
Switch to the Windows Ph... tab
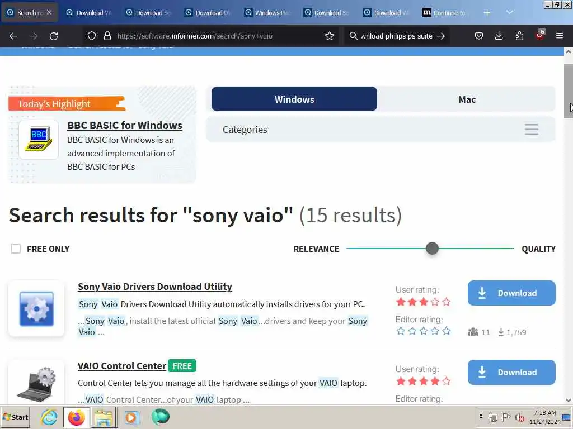coord(267,13)
